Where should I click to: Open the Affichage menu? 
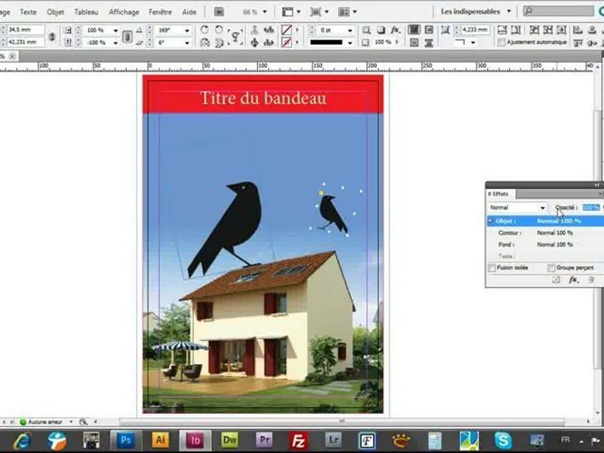124,12
